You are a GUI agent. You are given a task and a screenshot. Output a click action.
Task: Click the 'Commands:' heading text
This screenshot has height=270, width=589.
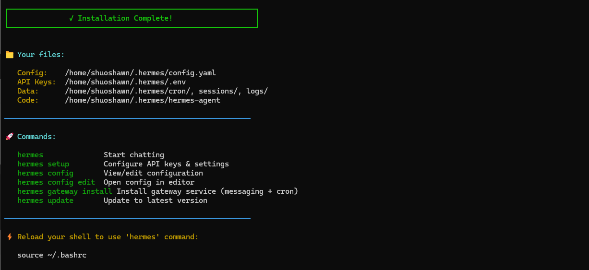(x=36, y=137)
